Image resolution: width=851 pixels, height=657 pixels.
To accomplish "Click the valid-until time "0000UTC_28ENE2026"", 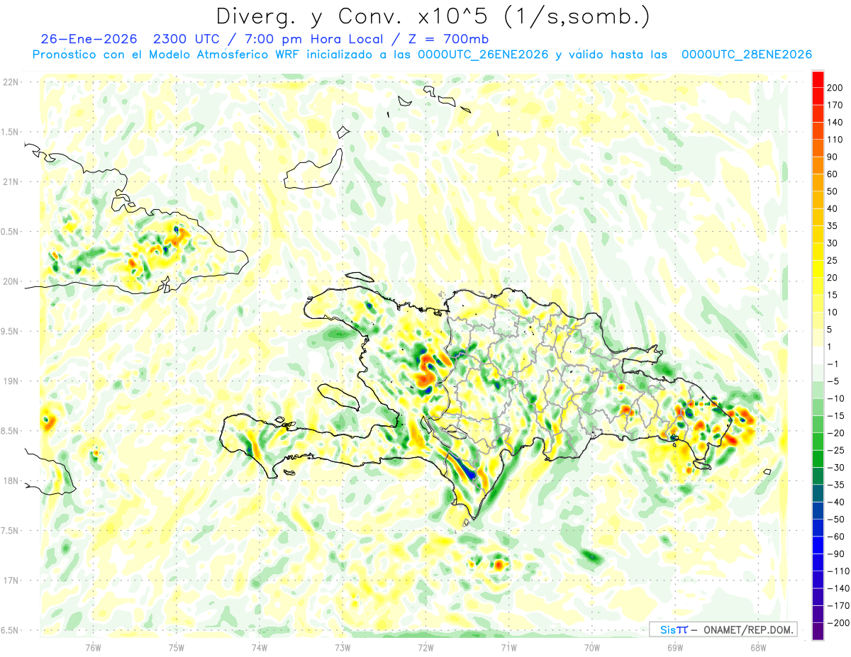I will pyautogui.click(x=747, y=55).
